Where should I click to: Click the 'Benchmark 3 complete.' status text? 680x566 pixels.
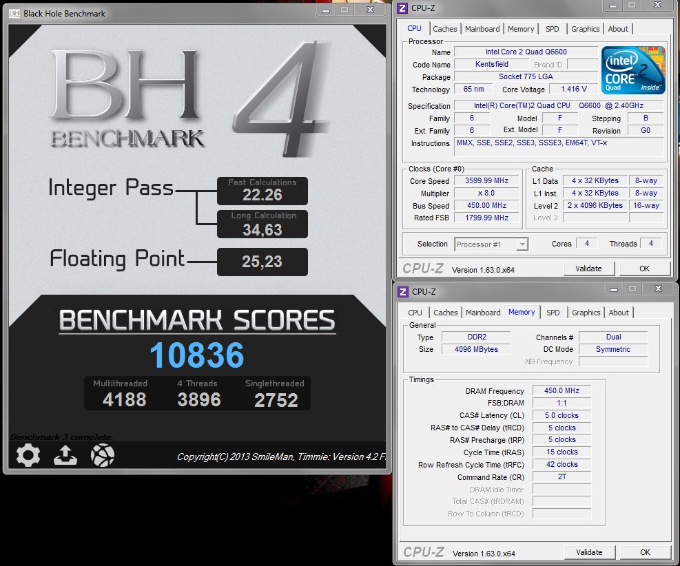(x=61, y=437)
